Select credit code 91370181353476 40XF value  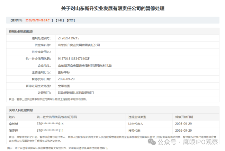click(x=74, y=59)
